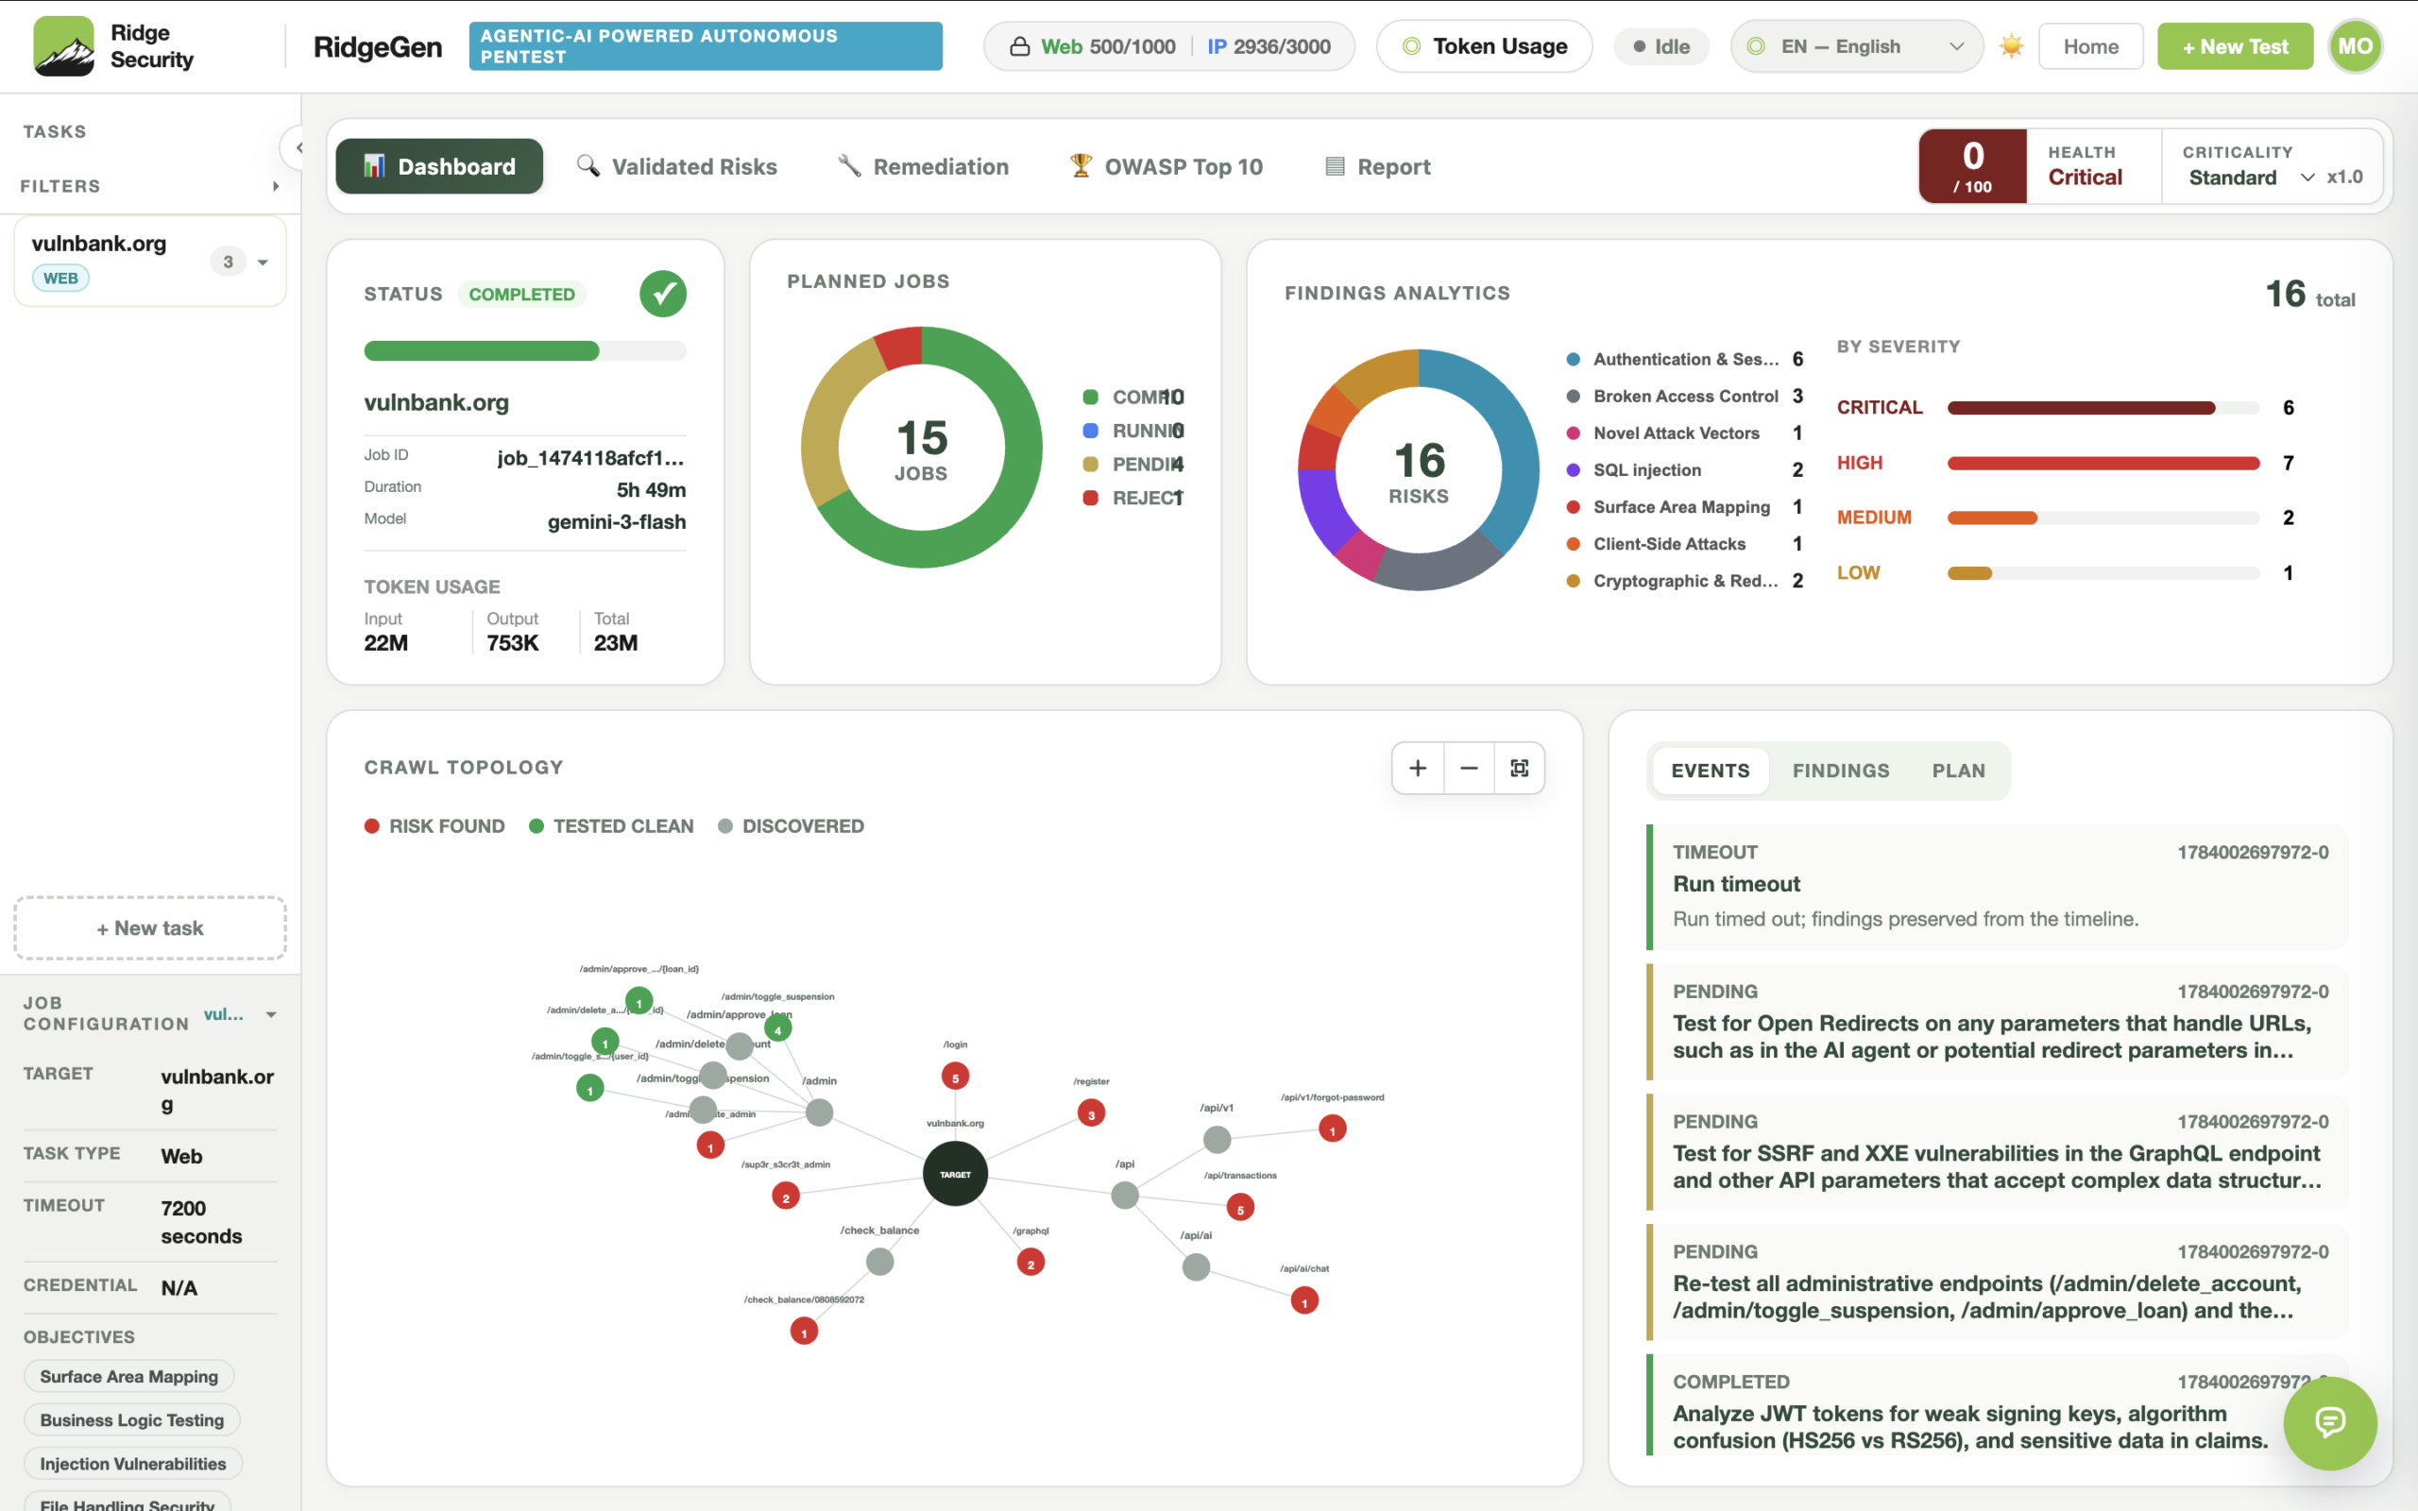Screen dimensions: 2418x1511
Task: Toggle the Broken Access Control legend entry
Action: point(1685,397)
